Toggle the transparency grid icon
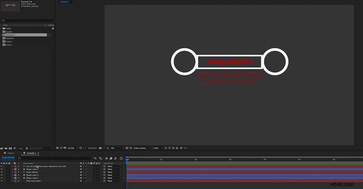The width and height of the screenshot is (363, 189). coord(131,148)
